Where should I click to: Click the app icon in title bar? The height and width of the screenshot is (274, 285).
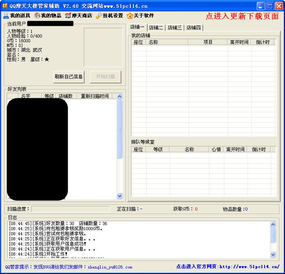[5, 6]
